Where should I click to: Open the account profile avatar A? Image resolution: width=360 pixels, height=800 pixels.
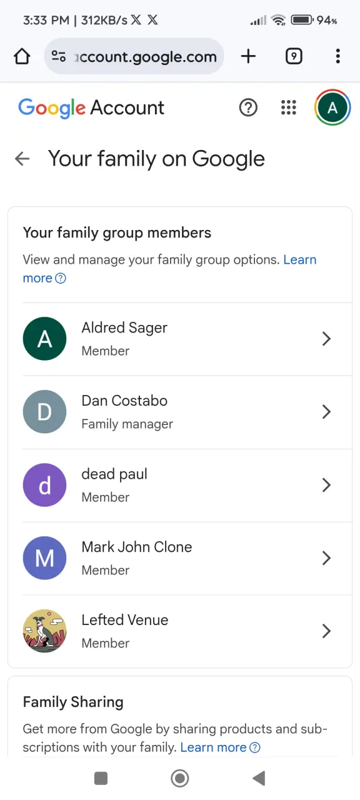(332, 107)
